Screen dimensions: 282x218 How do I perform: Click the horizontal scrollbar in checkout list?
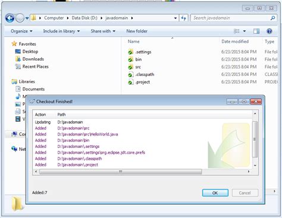tap(121, 172)
